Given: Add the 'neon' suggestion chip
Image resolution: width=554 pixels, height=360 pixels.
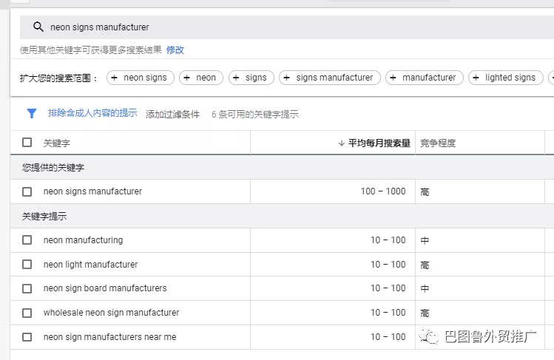Looking at the screenshot, I should 201,78.
